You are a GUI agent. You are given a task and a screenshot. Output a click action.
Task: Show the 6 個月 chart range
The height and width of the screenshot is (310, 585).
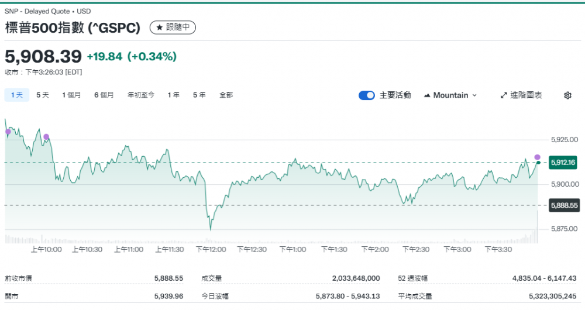(x=104, y=95)
